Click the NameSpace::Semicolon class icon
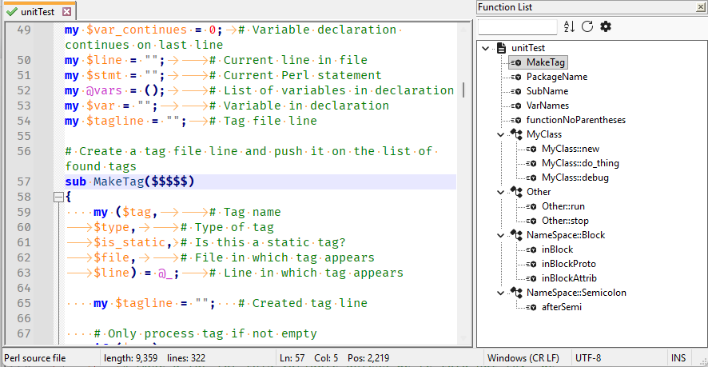This screenshot has width=708, height=367. [x=515, y=293]
